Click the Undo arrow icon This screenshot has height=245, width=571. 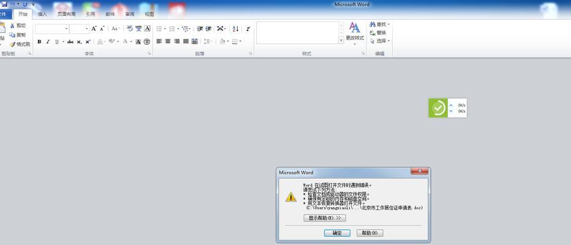[12, 4]
